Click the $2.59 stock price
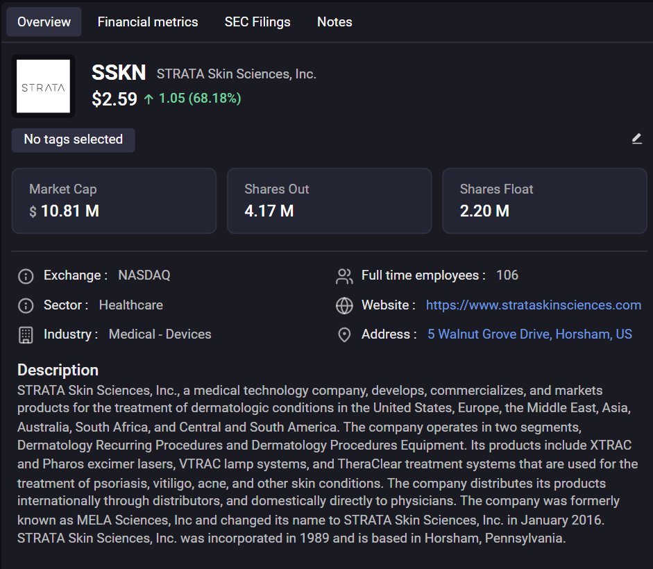653x569 pixels. click(x=115, y=99)
